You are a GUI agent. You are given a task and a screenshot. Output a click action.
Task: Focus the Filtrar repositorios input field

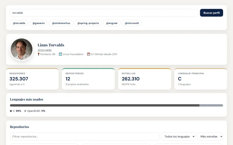click(x=84, y=136)
